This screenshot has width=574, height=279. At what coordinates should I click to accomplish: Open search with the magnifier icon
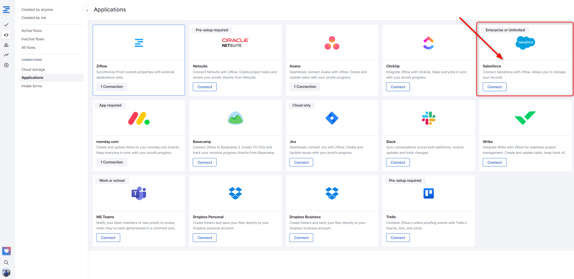6,262
